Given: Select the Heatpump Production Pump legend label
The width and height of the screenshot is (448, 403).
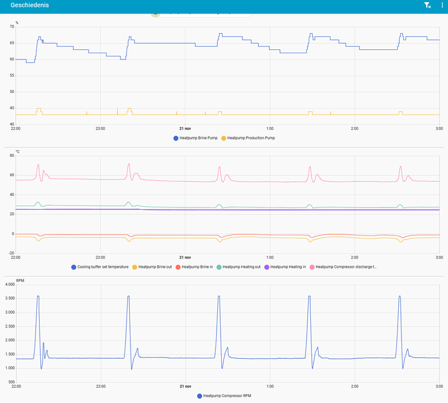Looking at the screenshot, I should tap(250, 138).
